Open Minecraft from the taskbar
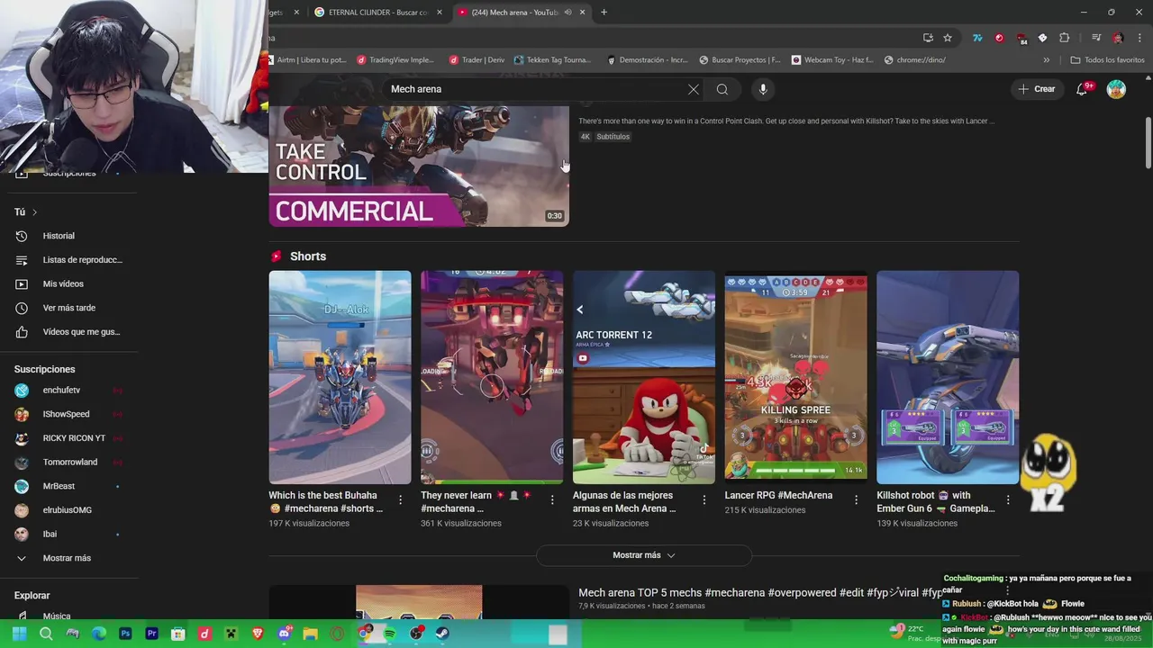Viewport: 1153px width, 648px height. click(x=232, y=634)
